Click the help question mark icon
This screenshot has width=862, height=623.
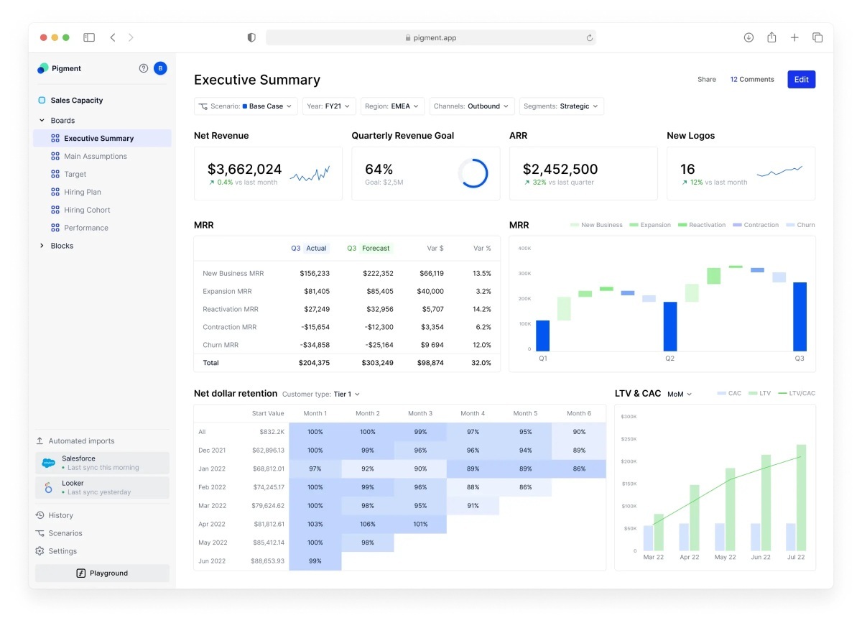pos(143,68)
